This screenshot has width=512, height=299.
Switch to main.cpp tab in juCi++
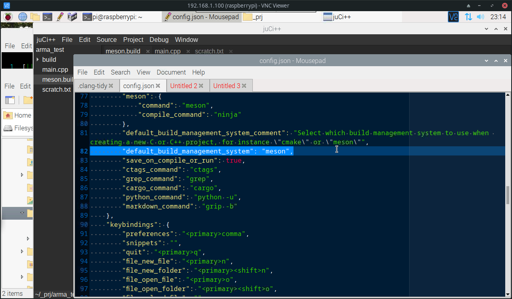point(167,51)
